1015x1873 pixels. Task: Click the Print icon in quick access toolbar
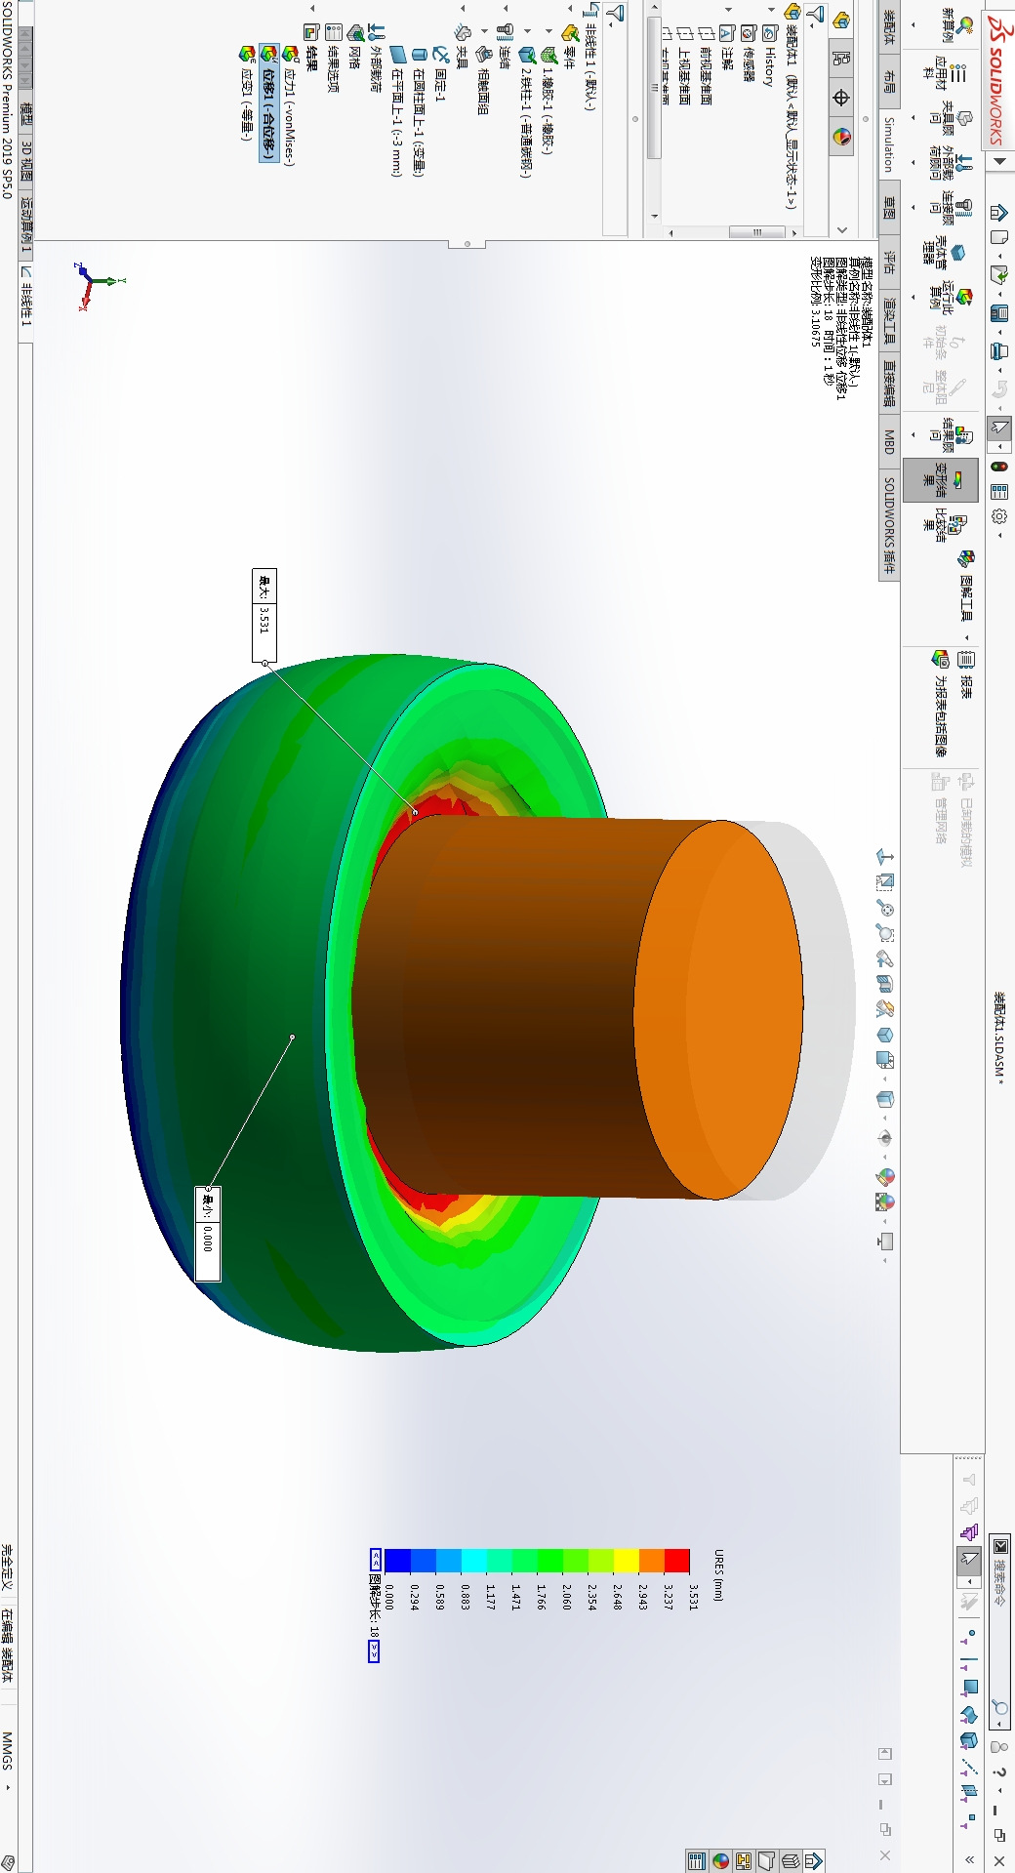[x=999, y=351]
